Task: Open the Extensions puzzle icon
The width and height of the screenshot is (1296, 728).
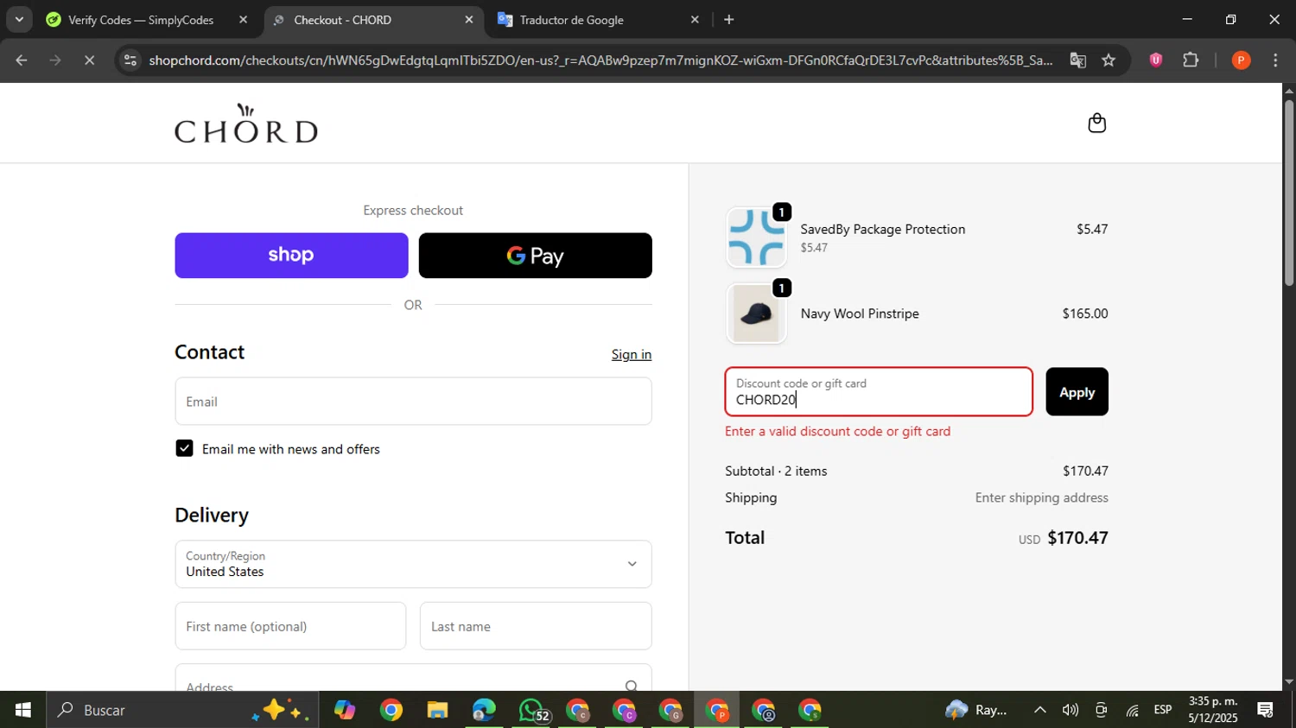Action: 1191,60
